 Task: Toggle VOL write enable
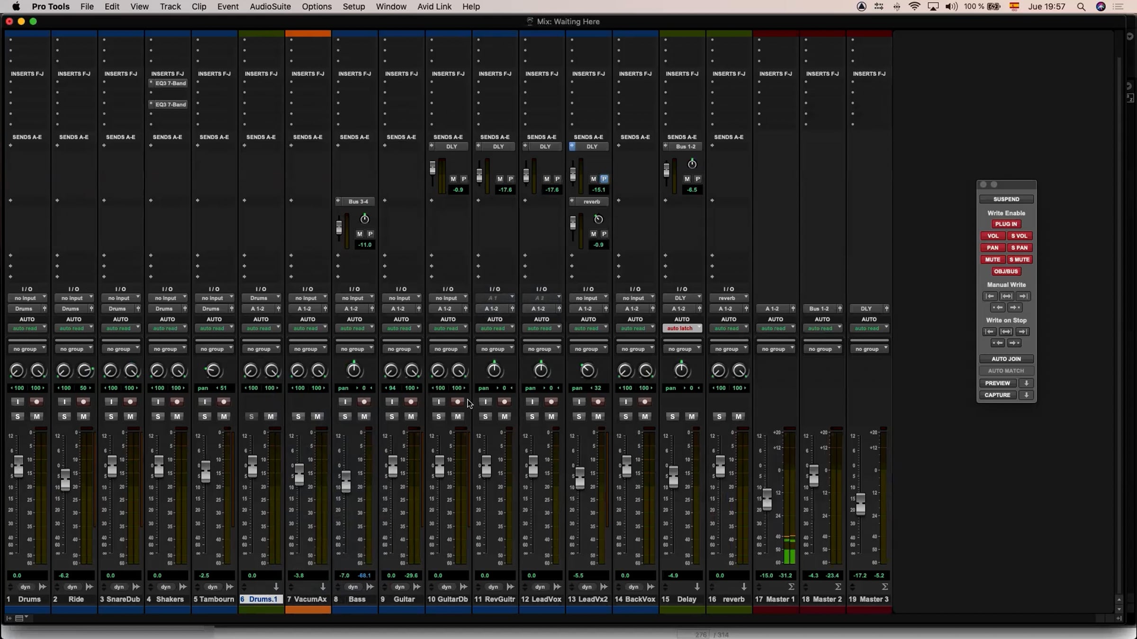pos(993,236)
